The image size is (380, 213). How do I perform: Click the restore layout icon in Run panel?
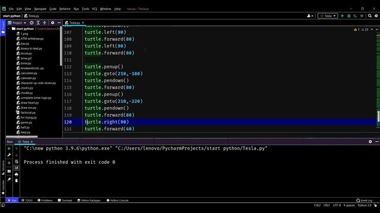9,171
